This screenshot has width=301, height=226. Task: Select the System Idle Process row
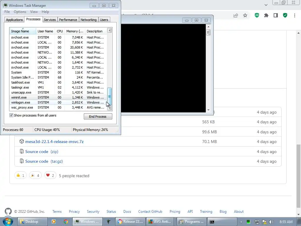58,77
